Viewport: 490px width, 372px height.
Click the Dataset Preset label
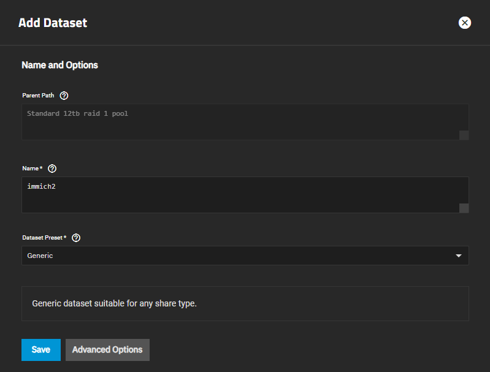[x=44, y=238]
